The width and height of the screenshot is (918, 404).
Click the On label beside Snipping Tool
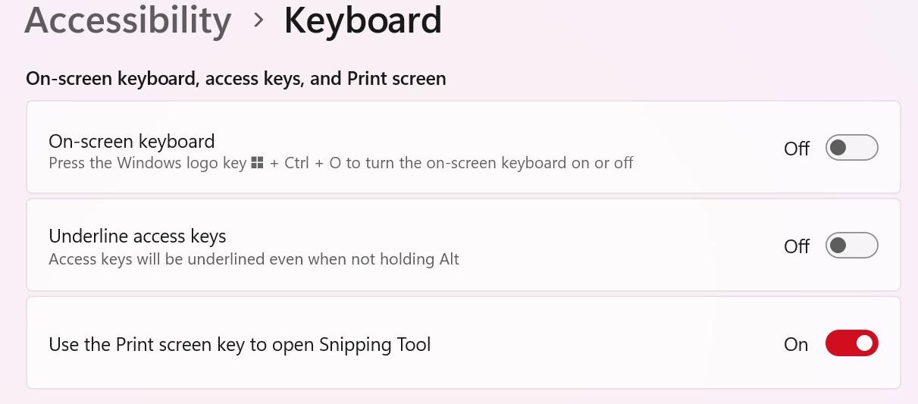point(796,344)
